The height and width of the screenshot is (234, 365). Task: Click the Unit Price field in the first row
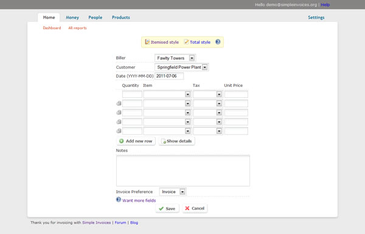pos(236,94)
